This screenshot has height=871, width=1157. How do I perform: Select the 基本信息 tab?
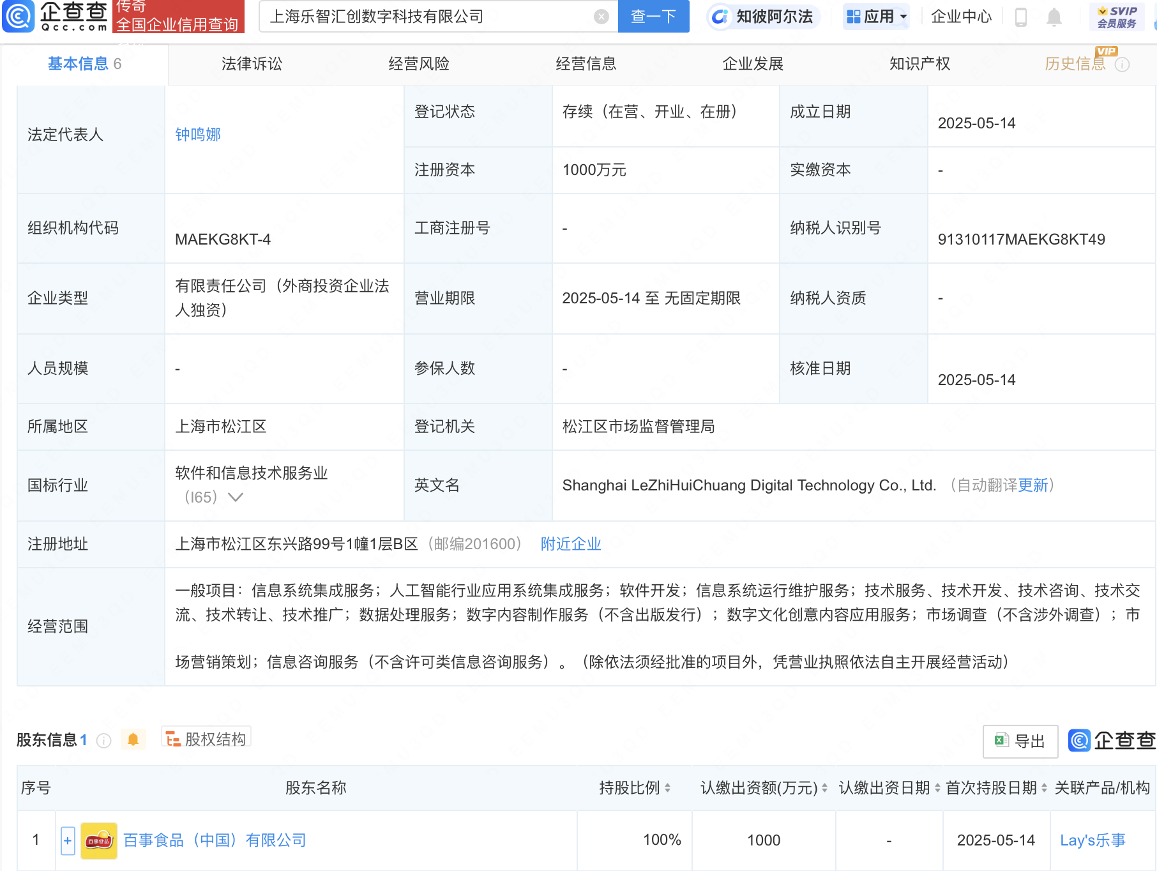[x=84, y=64]
